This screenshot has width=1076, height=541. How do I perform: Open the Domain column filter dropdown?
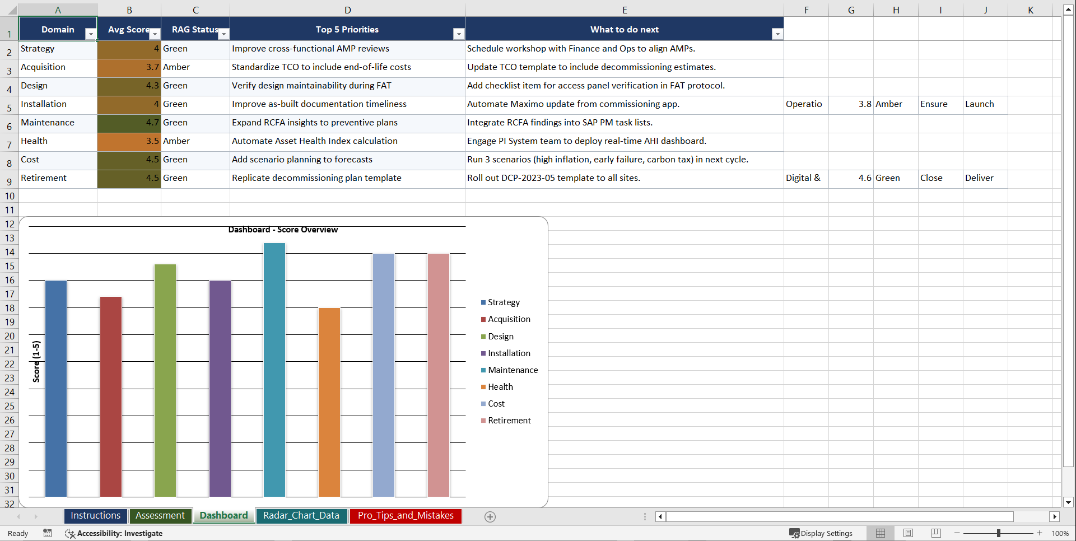(x=91, y=34)
